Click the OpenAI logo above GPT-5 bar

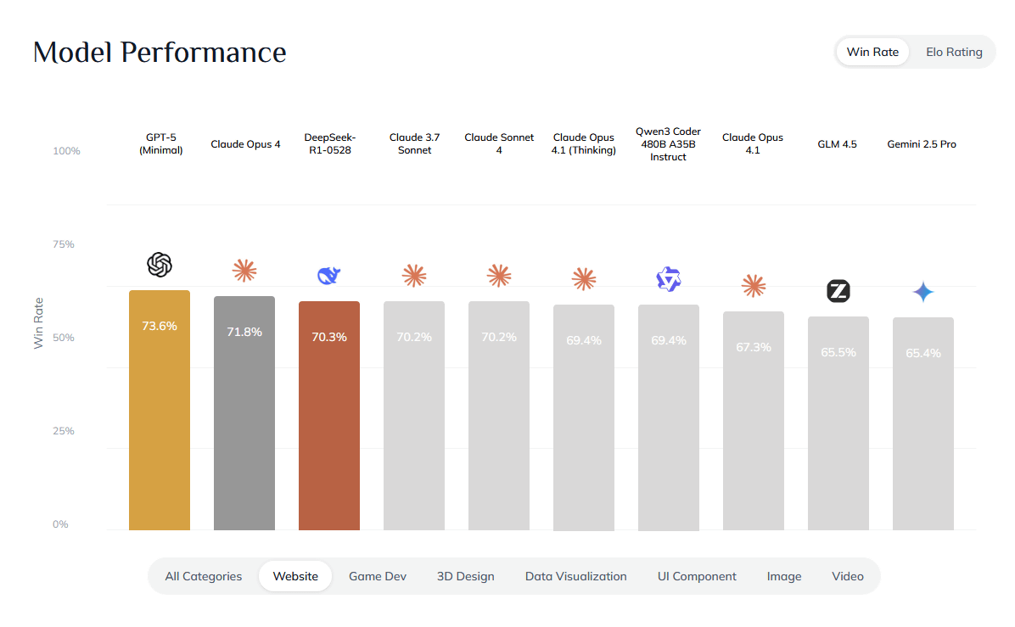[160, 265]
